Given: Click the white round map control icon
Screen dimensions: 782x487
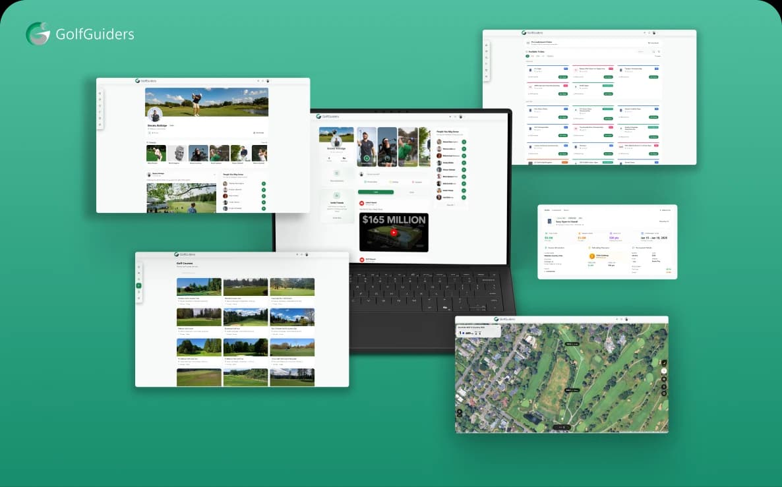Looking at the screenshot, I should tap(664, 371).
